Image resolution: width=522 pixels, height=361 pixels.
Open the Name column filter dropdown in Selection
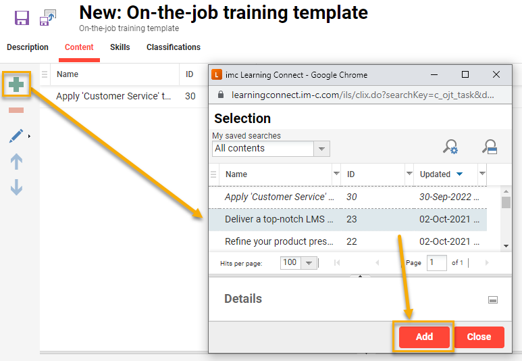(336, 174)
